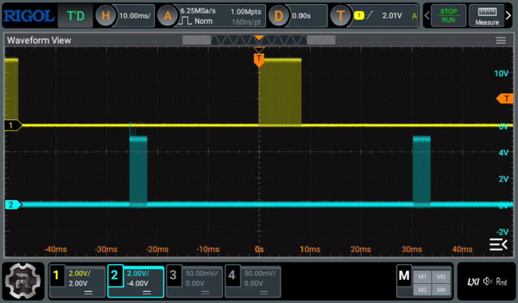The image size is (518, 303).
Task: Click the 40ms time axis label
Action: pos(462,249)
